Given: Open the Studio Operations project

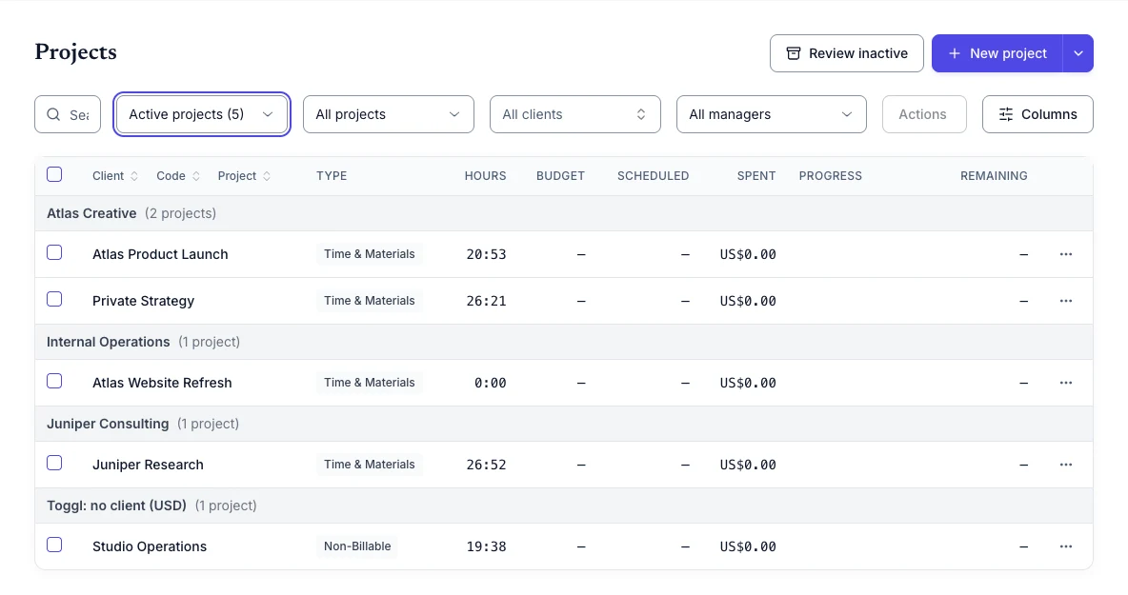Looking at the screenshot, I should coord(149,546).
